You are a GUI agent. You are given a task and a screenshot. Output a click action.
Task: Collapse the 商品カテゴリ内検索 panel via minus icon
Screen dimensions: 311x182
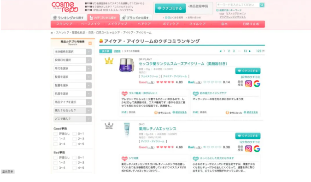[90, 43]
